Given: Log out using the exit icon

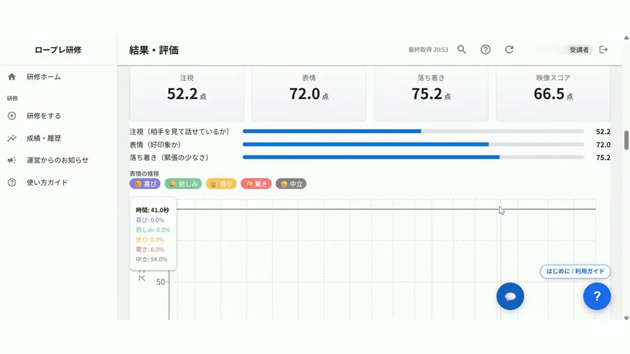Looking at the screenshot, I should pyautogui.click(x=603, y=50).
